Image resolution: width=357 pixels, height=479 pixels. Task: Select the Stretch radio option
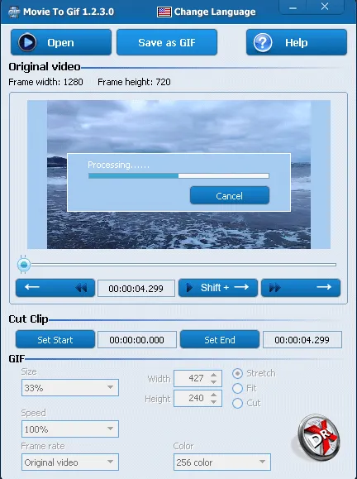click(x=237, y=373)
